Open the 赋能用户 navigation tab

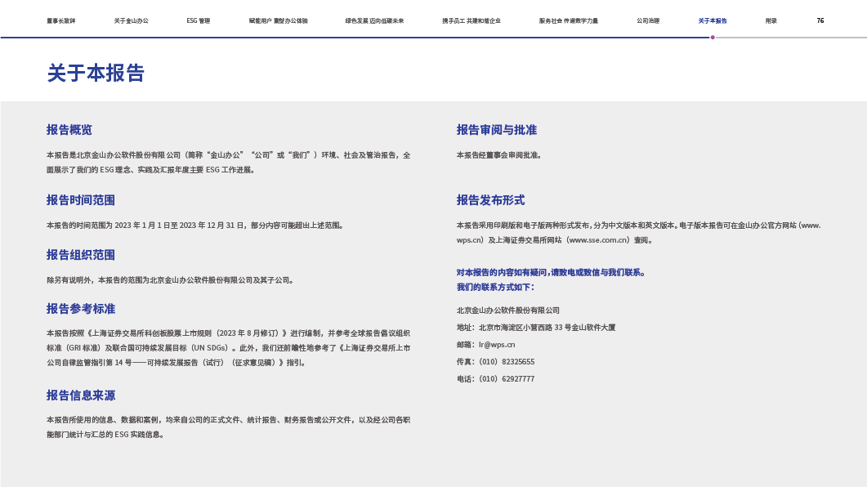coord(279,20)
